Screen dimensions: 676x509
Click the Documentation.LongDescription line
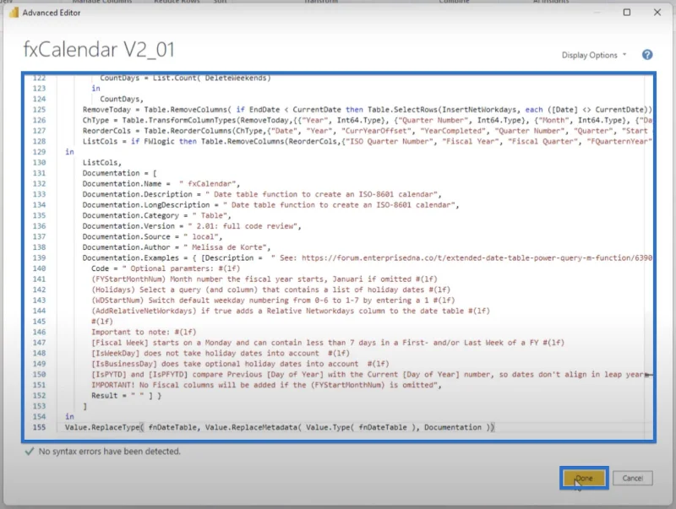[x=270, y=205]
